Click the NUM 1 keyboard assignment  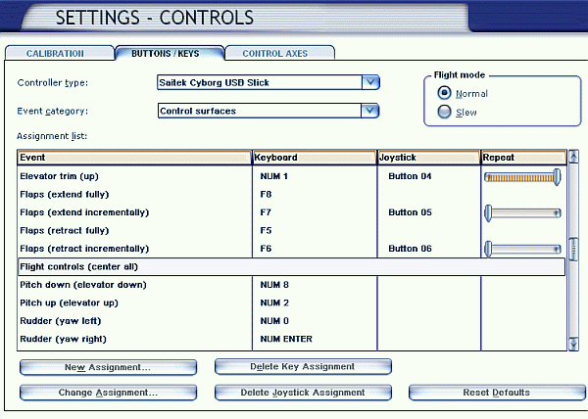click(x=274, y=176)
